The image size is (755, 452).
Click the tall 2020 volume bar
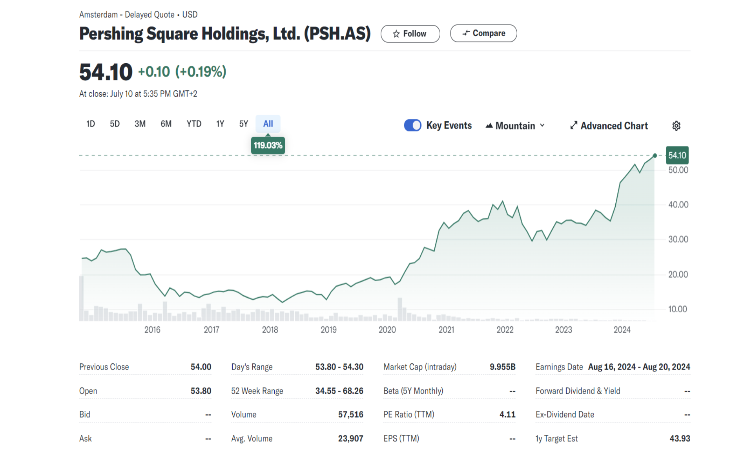pos(400,309)
